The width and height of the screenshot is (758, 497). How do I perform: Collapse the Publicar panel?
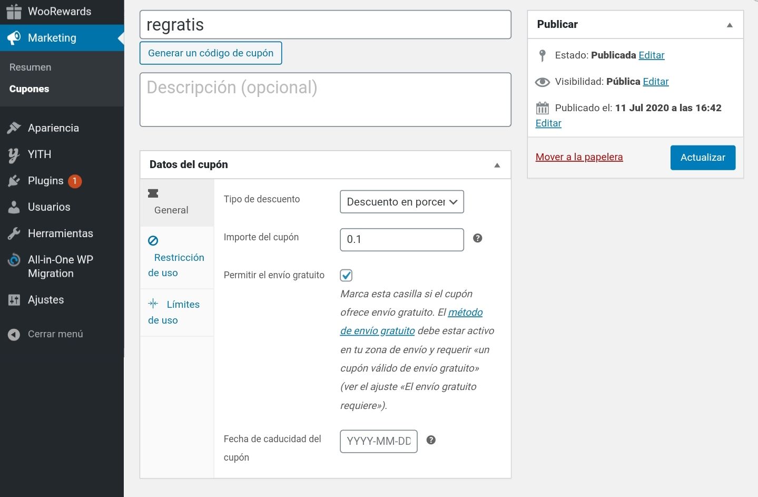pos(730,25)
